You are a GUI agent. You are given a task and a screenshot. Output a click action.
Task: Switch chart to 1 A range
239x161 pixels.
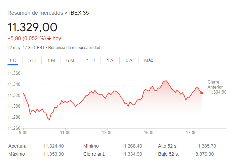[x=110, y=60]
